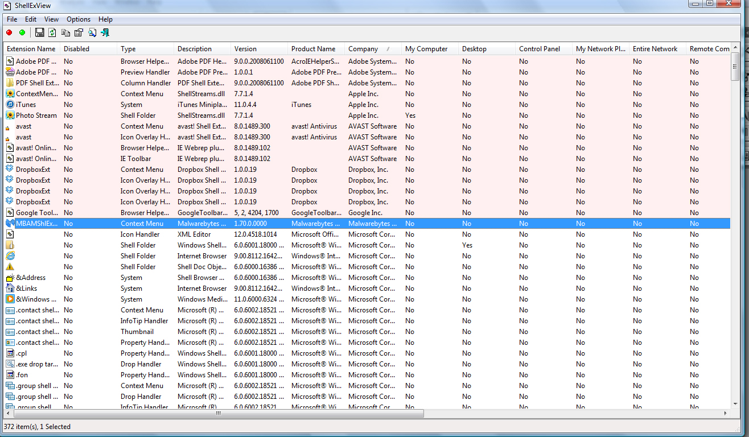Sort by the Version column header
This screenshot has height=437, width=749.
tap(260, 49)
